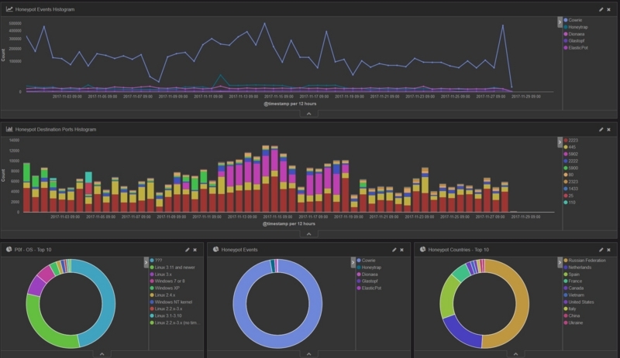Select port 25 in ports legend
The image size is (620, 358).
tap(571, 196)
